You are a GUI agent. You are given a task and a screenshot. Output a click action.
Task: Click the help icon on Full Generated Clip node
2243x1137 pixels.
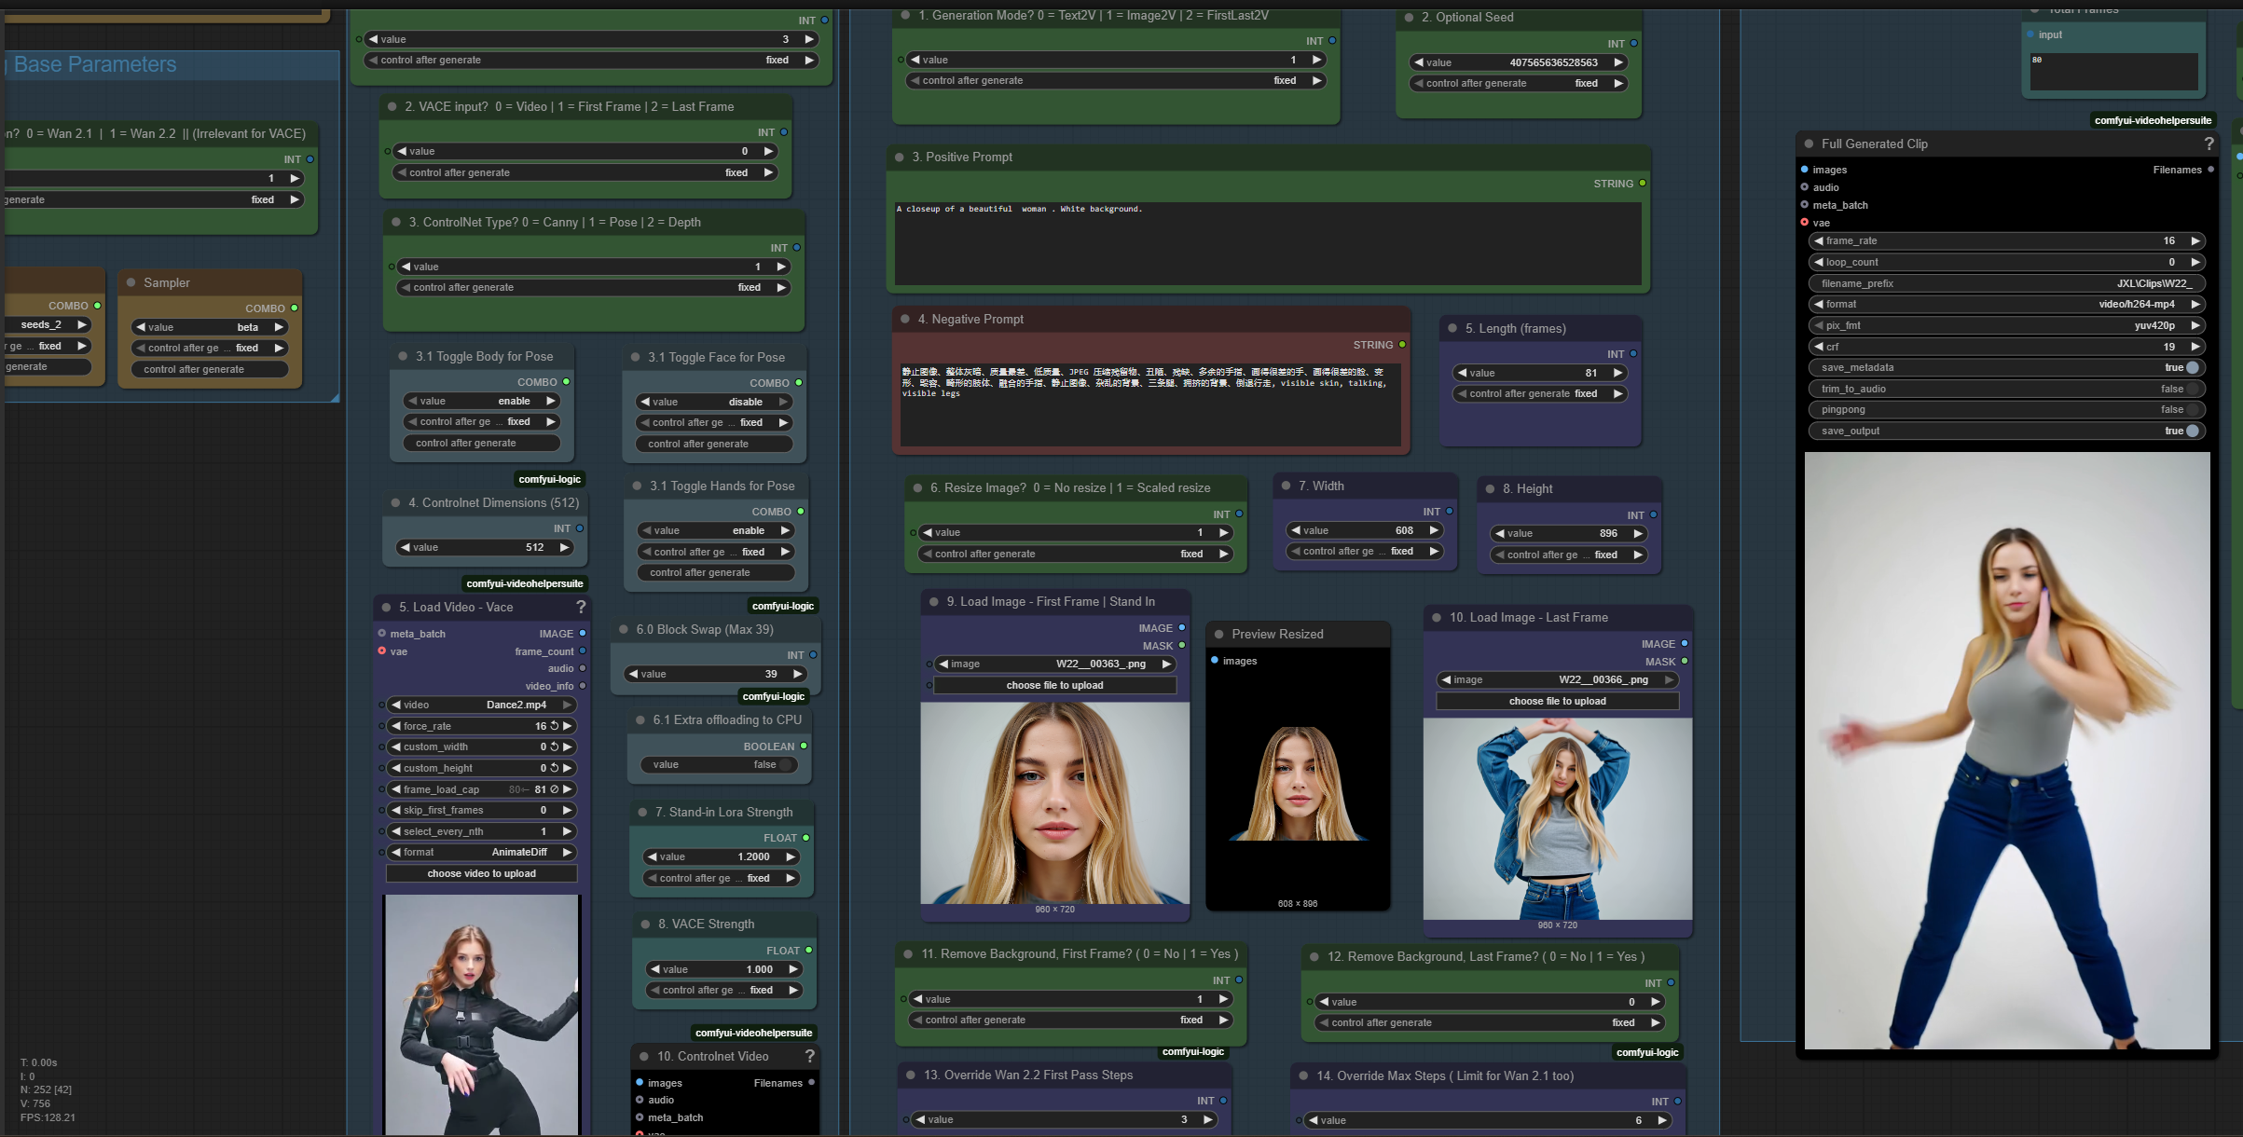pyautogui.click(x=2208, y=144)
